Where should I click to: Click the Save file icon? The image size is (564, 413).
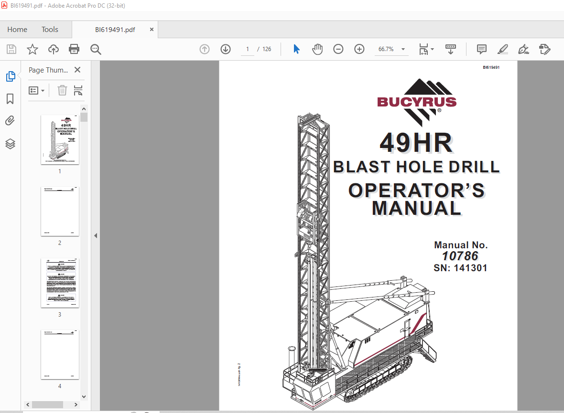(11, 49)
